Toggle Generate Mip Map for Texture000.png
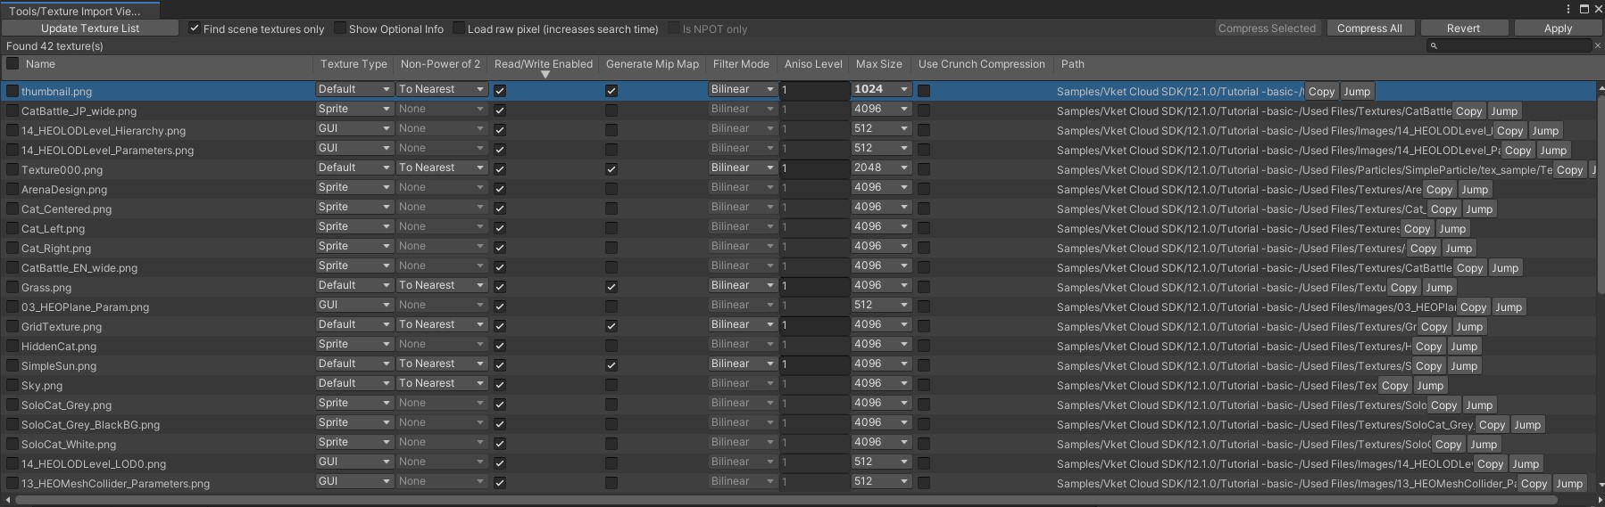 tap(611, 169)
